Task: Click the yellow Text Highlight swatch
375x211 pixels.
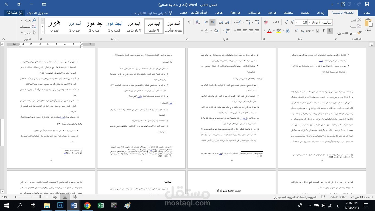Action: coord(278,31)
